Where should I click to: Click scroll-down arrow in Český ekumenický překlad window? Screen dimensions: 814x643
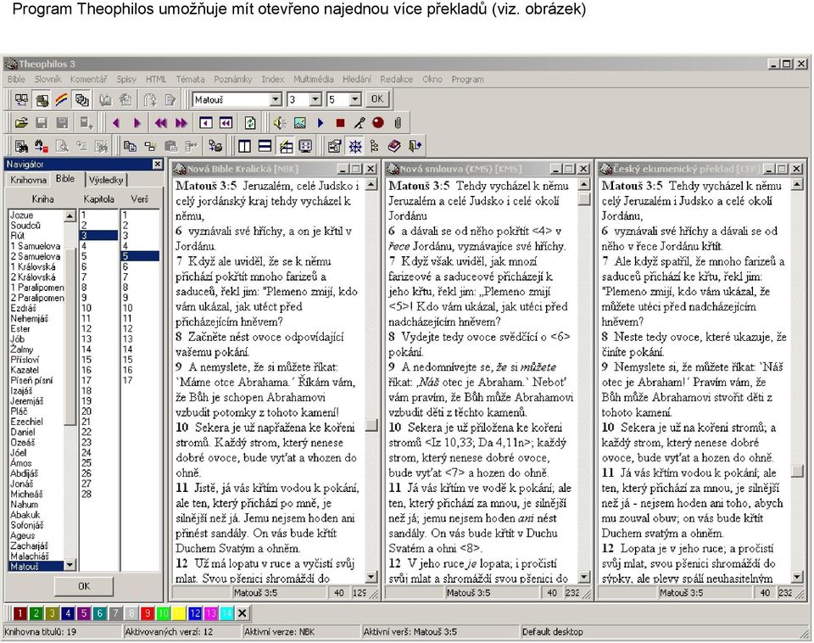pos(797,577)
